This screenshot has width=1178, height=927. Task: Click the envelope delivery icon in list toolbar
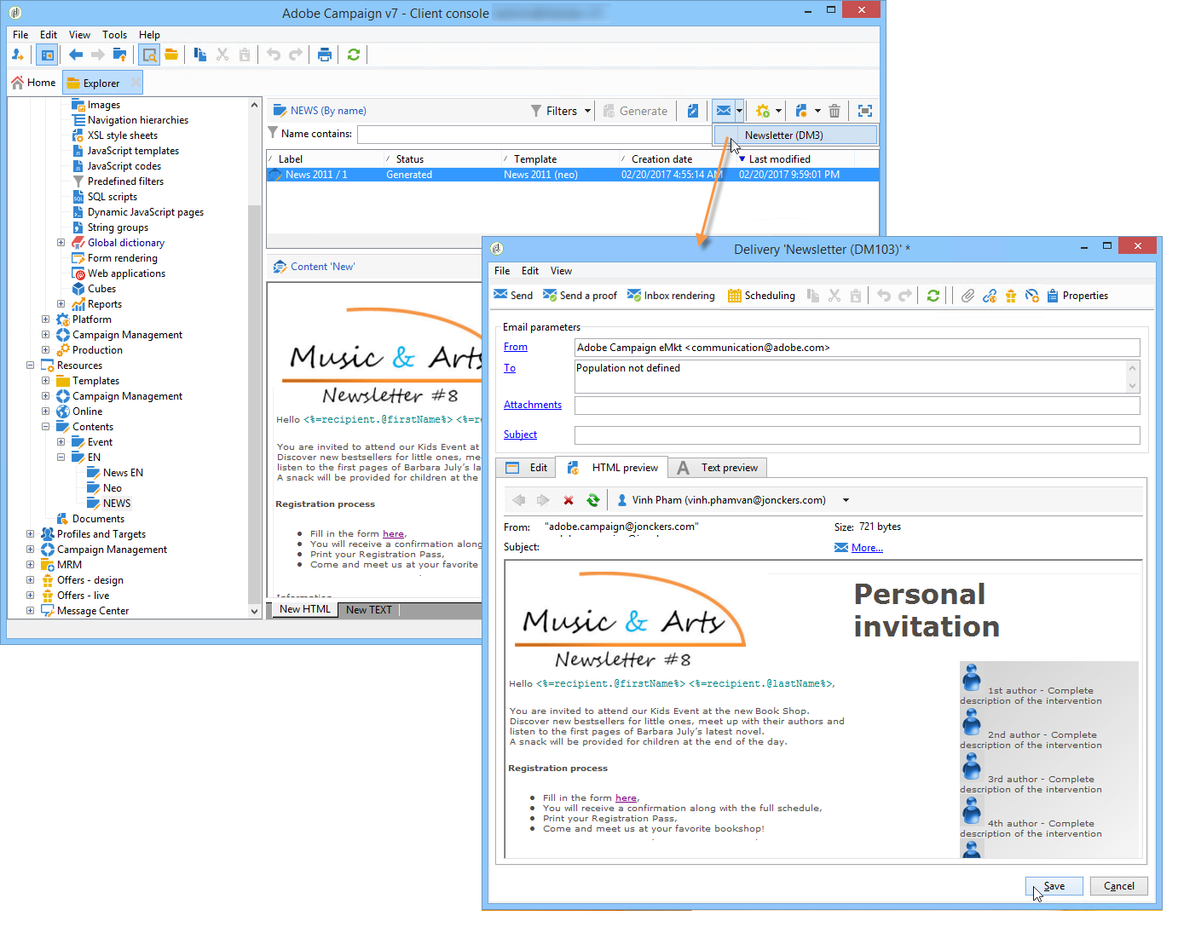click(x=723, y=111)
